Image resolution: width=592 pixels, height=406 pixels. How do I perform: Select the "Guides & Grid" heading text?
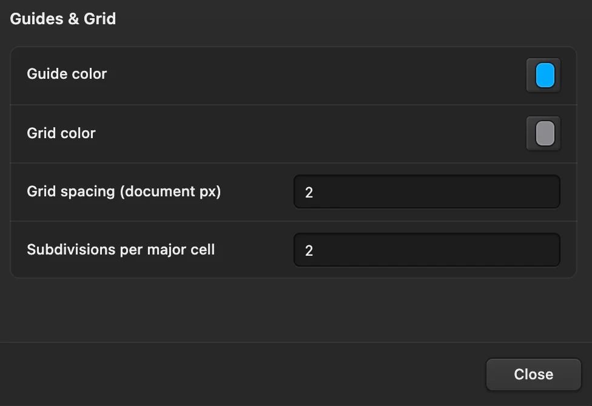coord(63,19)
